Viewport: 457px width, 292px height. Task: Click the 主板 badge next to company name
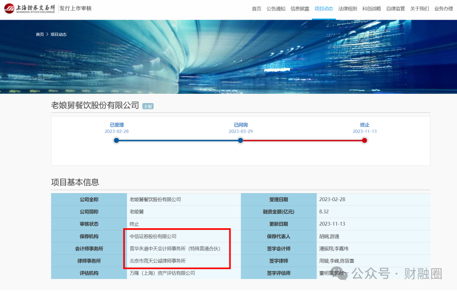[x=148, y=106]
